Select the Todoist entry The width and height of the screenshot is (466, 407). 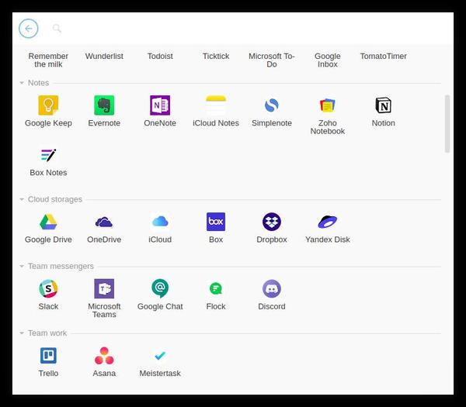tap(160, 57)
